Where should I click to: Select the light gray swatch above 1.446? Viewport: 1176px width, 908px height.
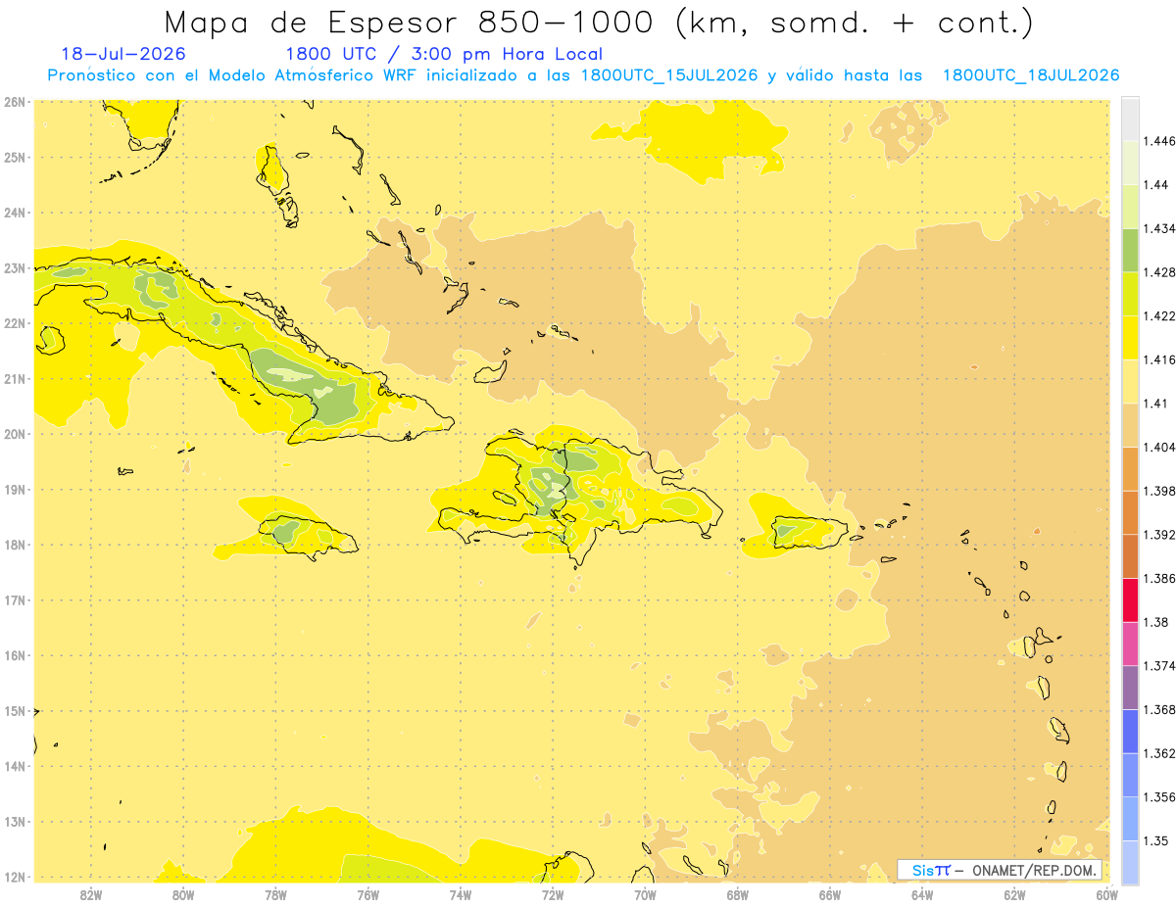click(x=1131, y=119)
